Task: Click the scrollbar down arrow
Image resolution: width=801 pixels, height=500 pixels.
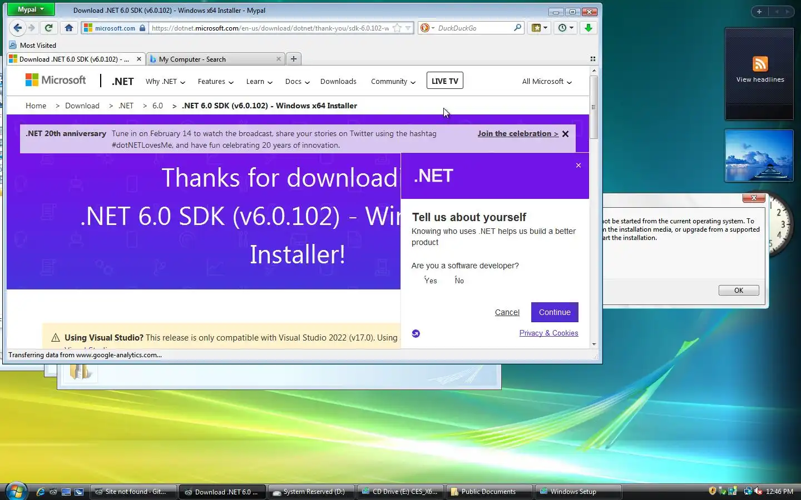Action: point(594,344)
